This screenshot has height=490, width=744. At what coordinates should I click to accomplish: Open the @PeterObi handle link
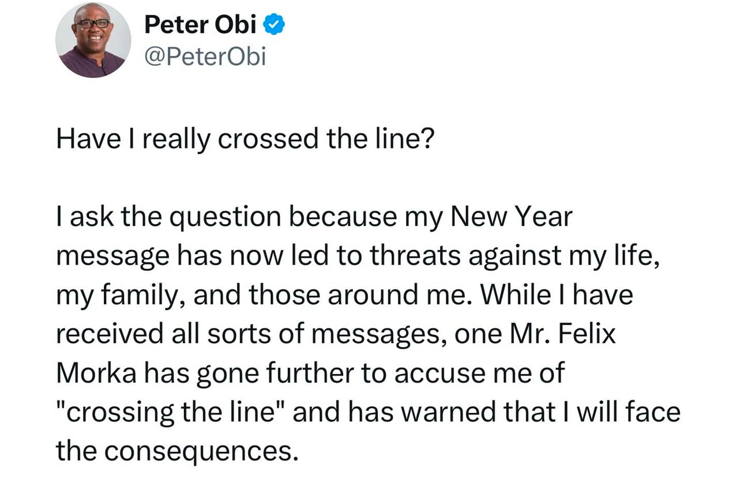(205, 56)
